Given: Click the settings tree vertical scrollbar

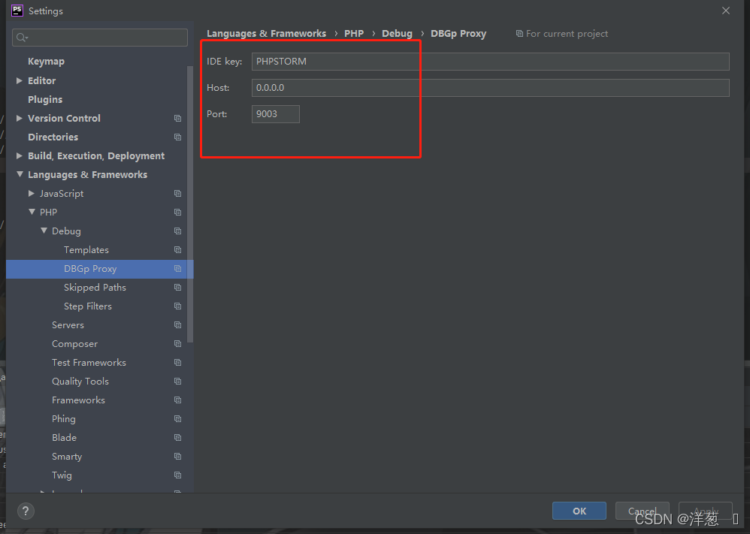Looking at the screenshot, I should 190,204.
